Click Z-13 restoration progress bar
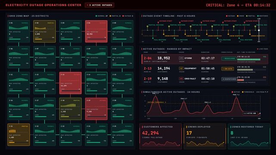This screenshot has width=276, height=155. 251,70
